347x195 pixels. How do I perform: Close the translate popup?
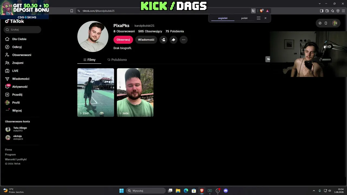pos(265,18)
